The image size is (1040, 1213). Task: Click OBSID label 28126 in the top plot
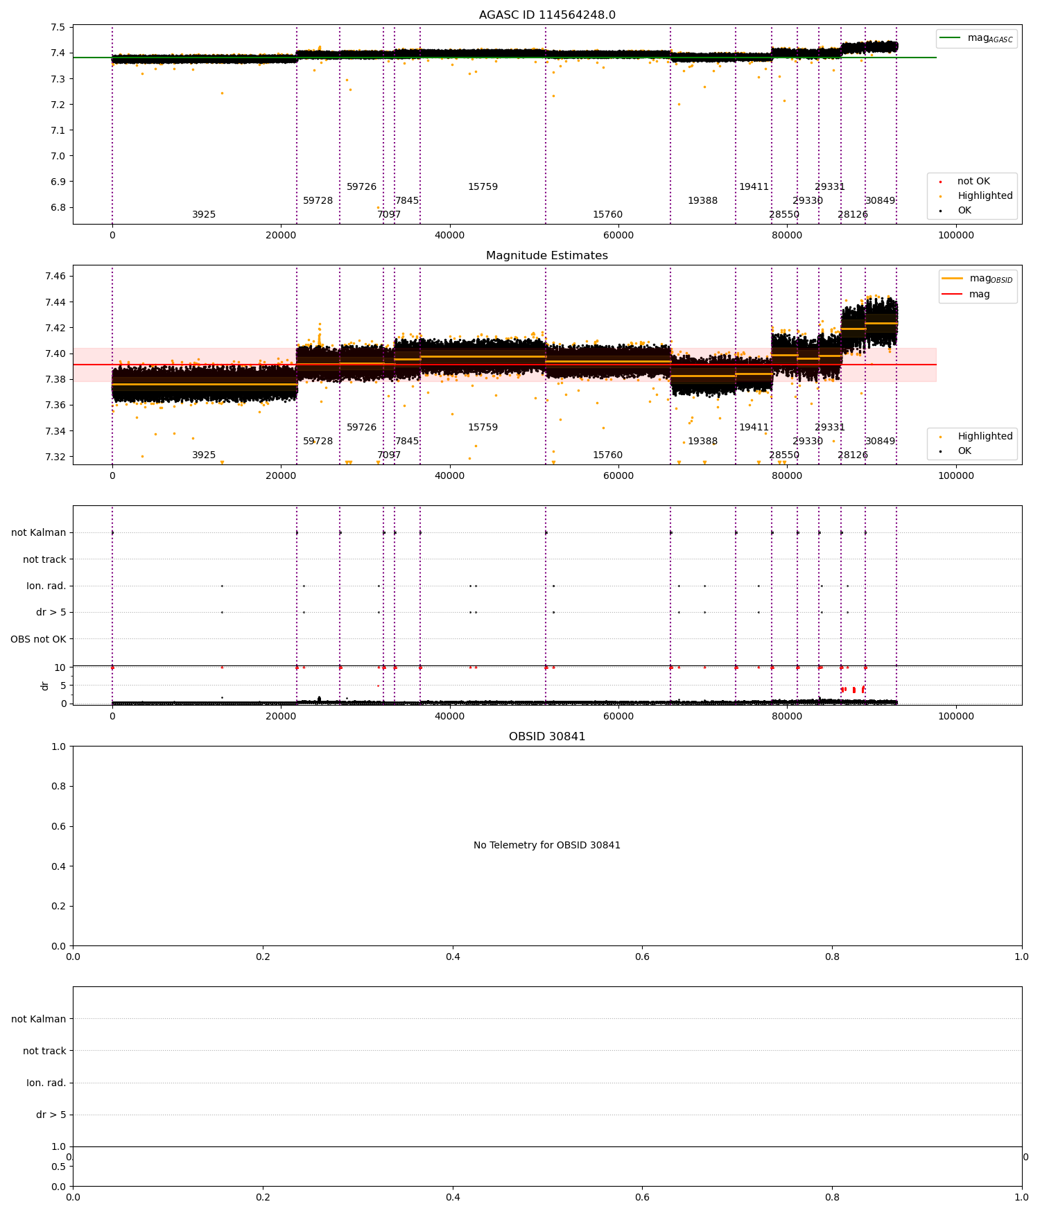pyautogui.click(x=853, y=215)
